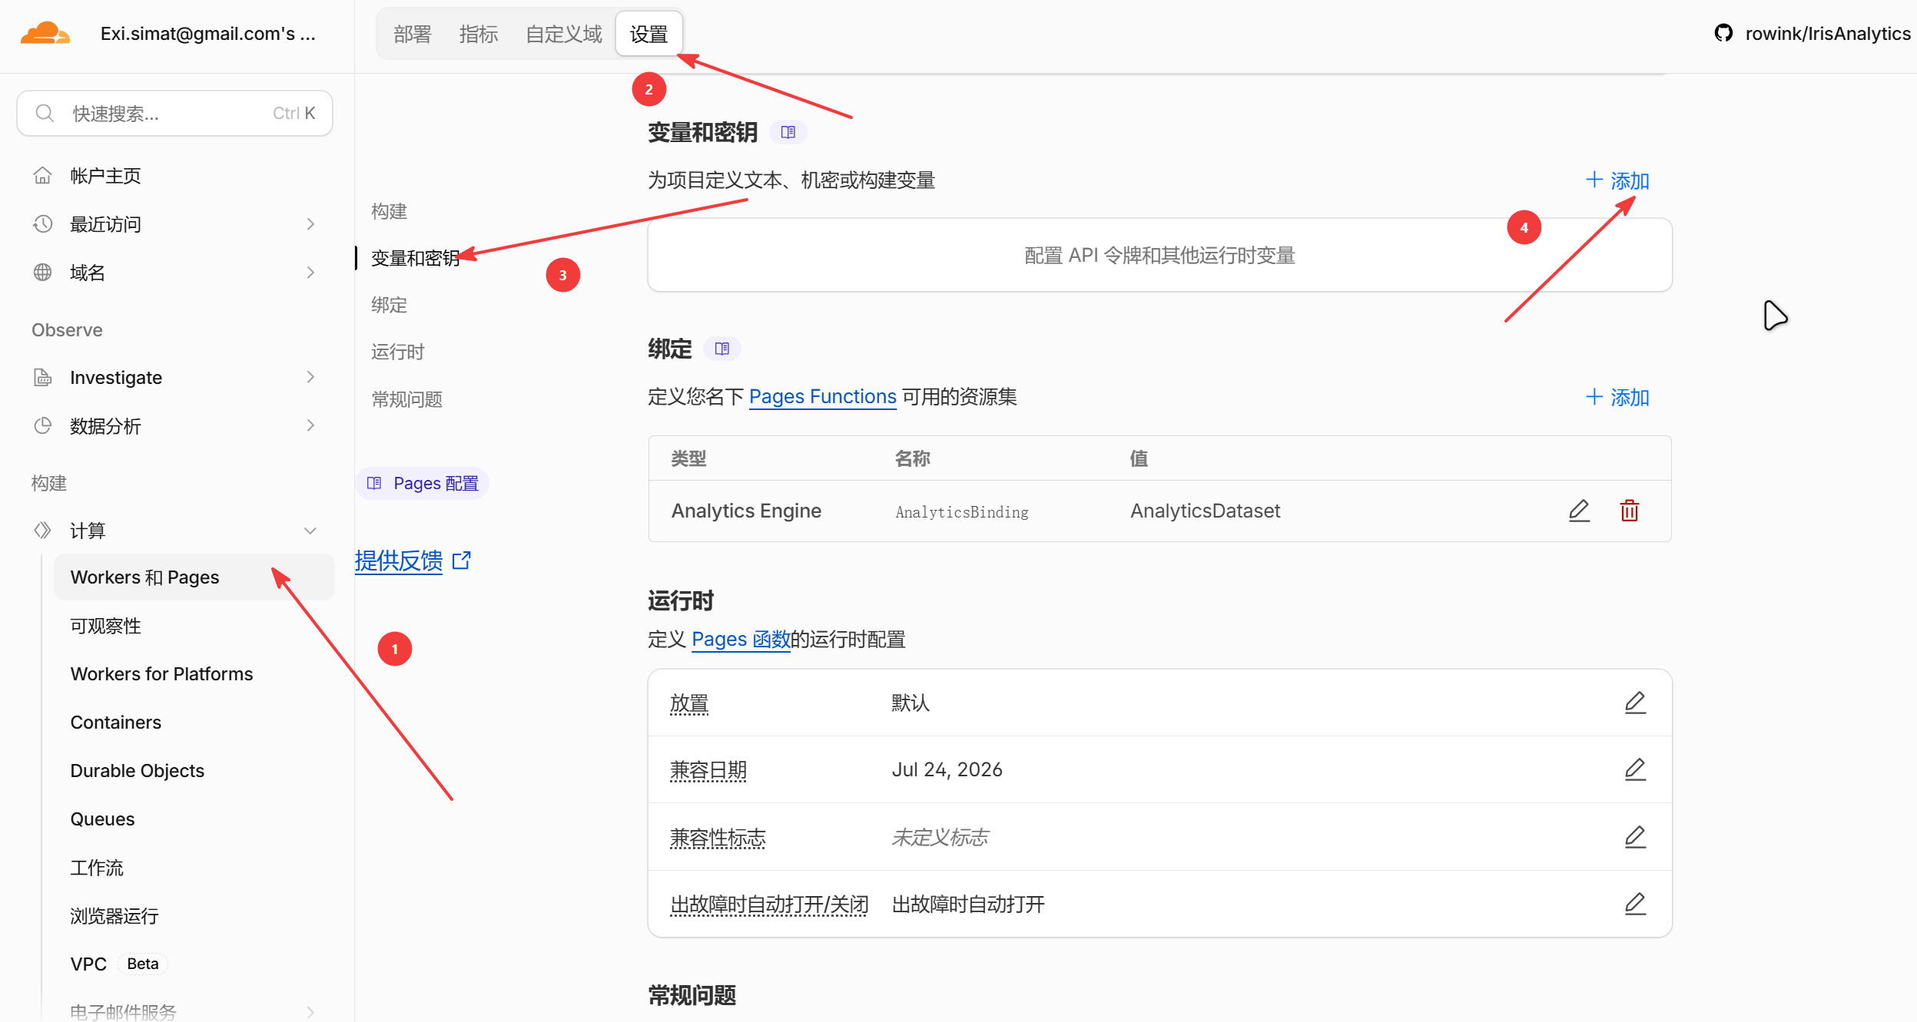Expand the Investigate chevron
The width and height of the screenshot is (1917, 1022).
(x=310, y=377)
